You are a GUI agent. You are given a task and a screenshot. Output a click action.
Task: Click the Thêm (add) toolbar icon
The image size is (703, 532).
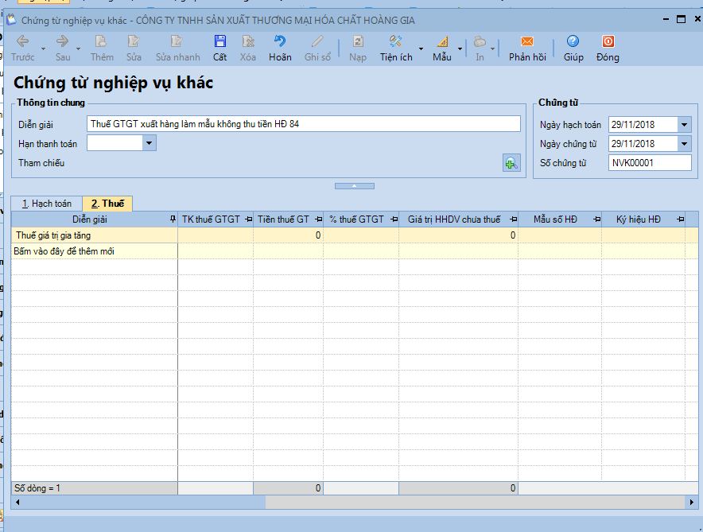pyautogui.click(x=101, y=41)
